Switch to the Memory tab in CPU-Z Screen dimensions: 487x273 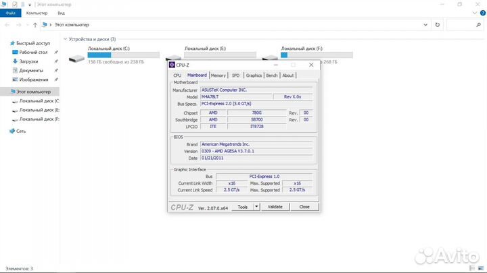click(x=218, y=75)
